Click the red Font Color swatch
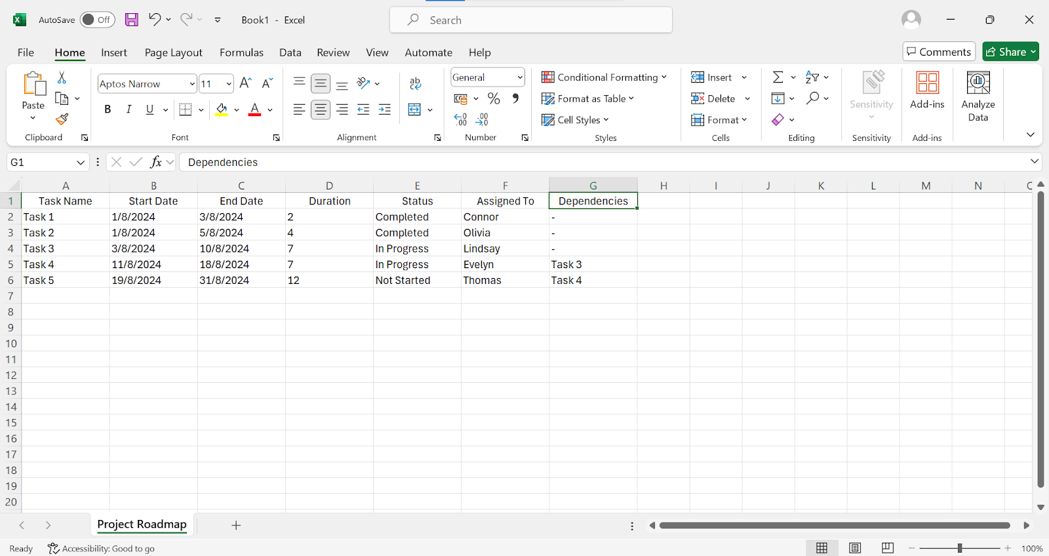Screen dimensions: 1049x556 tap(255, 109)
